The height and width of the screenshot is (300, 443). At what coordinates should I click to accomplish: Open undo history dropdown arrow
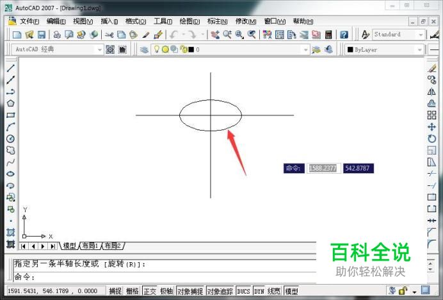(183, 35)
